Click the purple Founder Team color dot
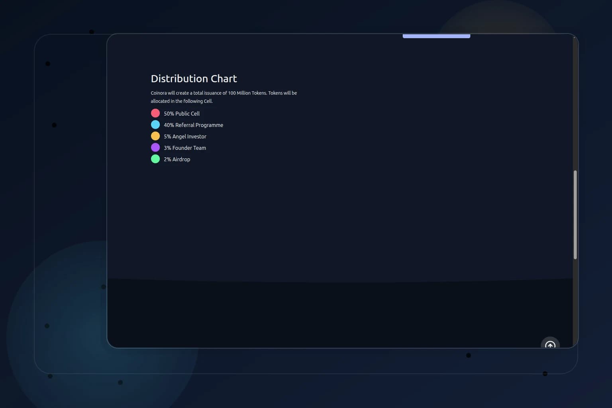The height and width of the screenshot is (408, 612). click(155, 147)
